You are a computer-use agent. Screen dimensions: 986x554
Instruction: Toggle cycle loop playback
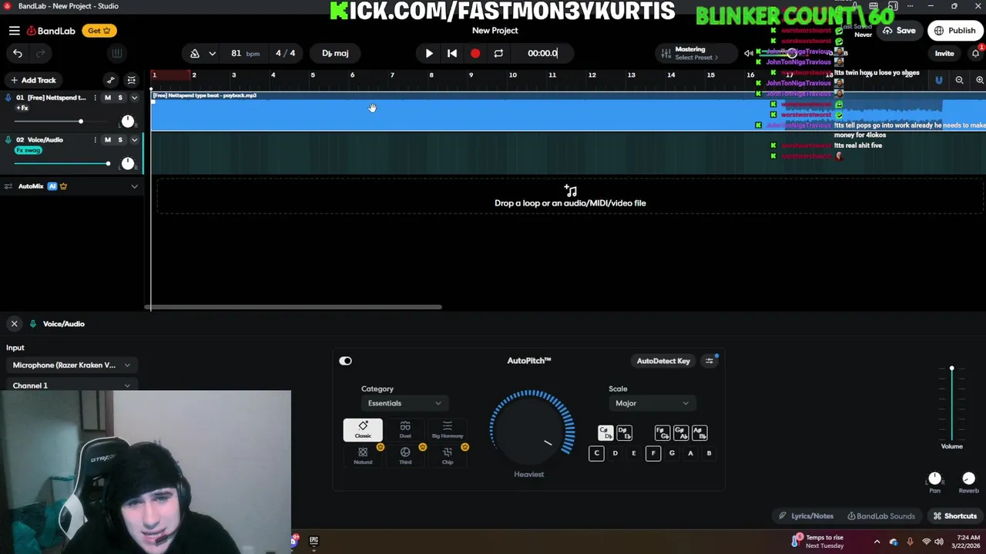pyautogui.click(x=498, y=53)
